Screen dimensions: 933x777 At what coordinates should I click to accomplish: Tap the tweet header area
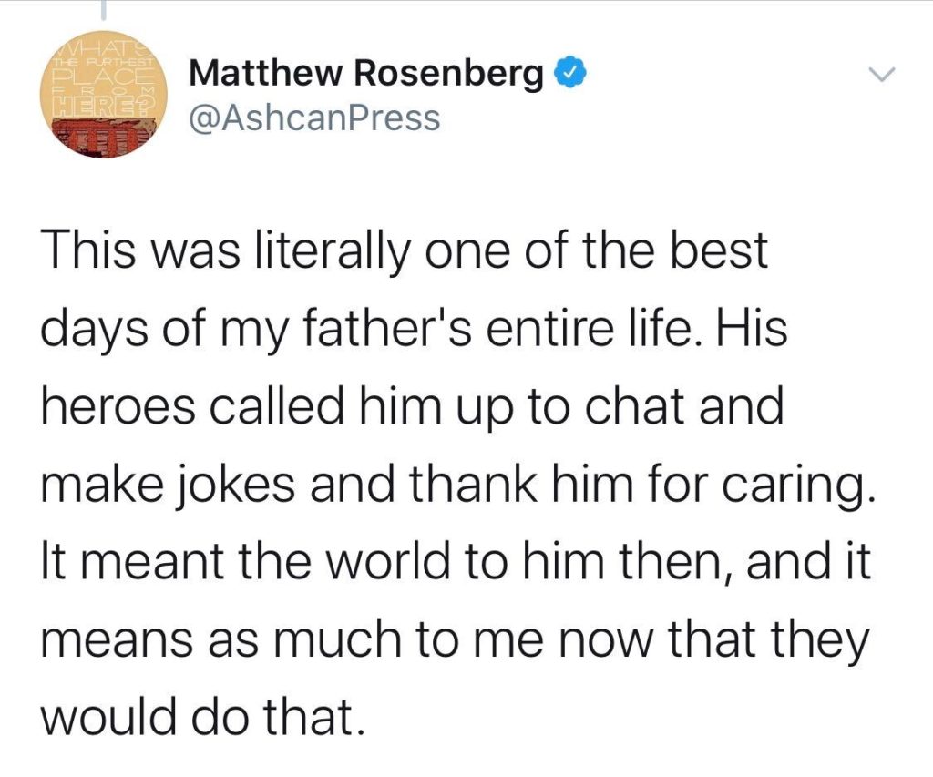pos(364,91)
